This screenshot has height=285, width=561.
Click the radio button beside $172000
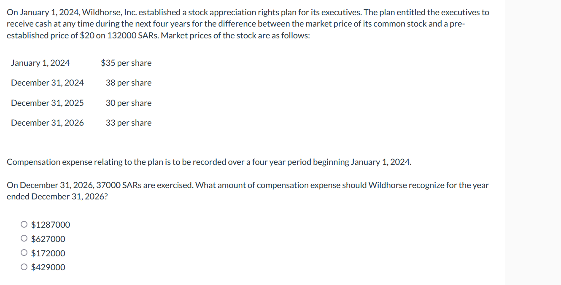tap(24, 253)
